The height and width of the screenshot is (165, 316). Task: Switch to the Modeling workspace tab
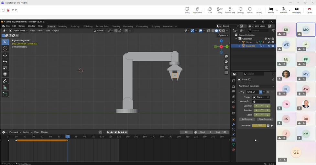[62, 26]
